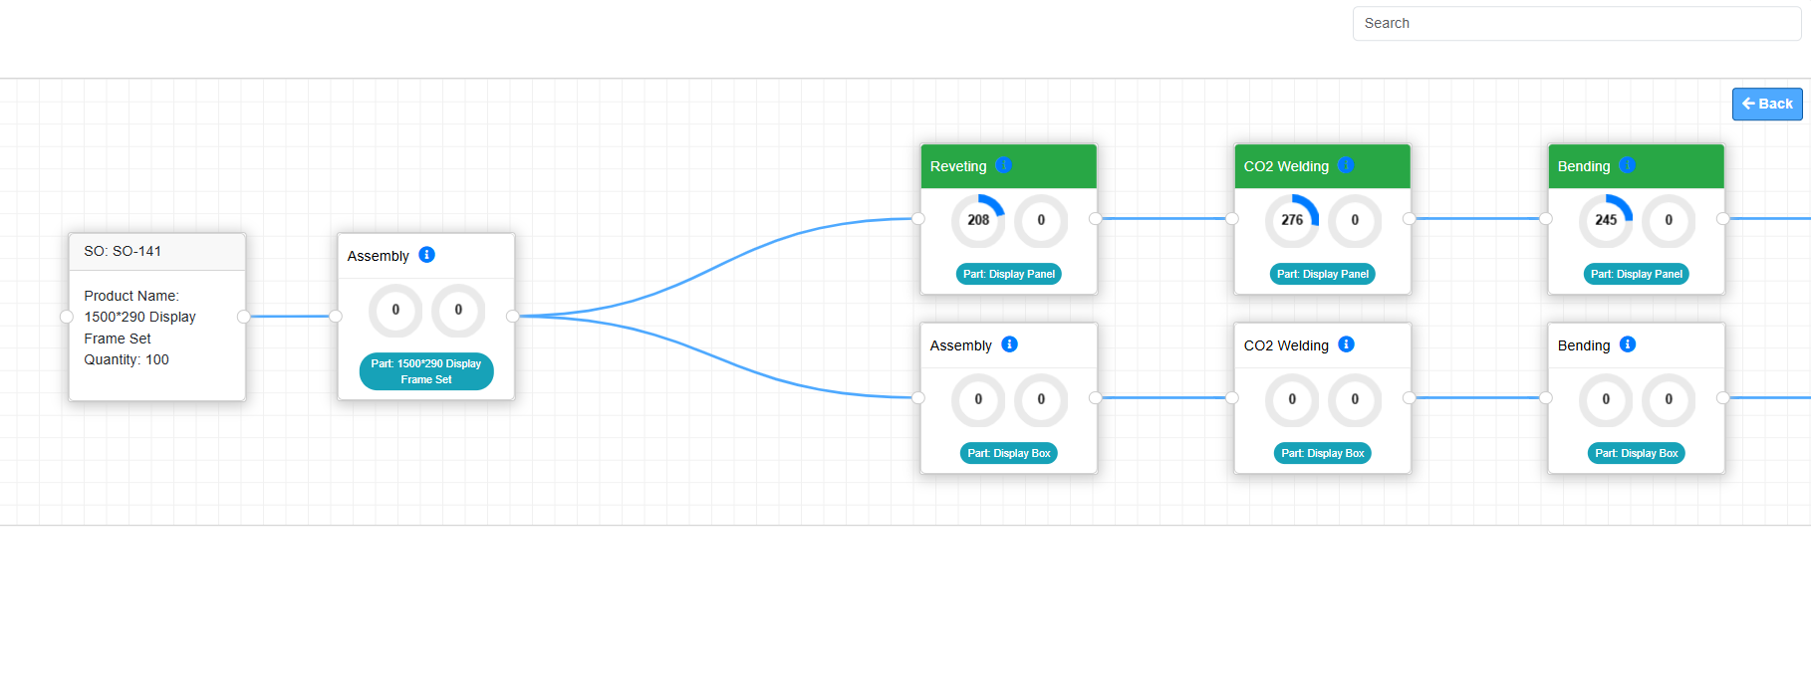Click the Part: 1500*290 Display Frame Set badge

click(x=426, y=371)
